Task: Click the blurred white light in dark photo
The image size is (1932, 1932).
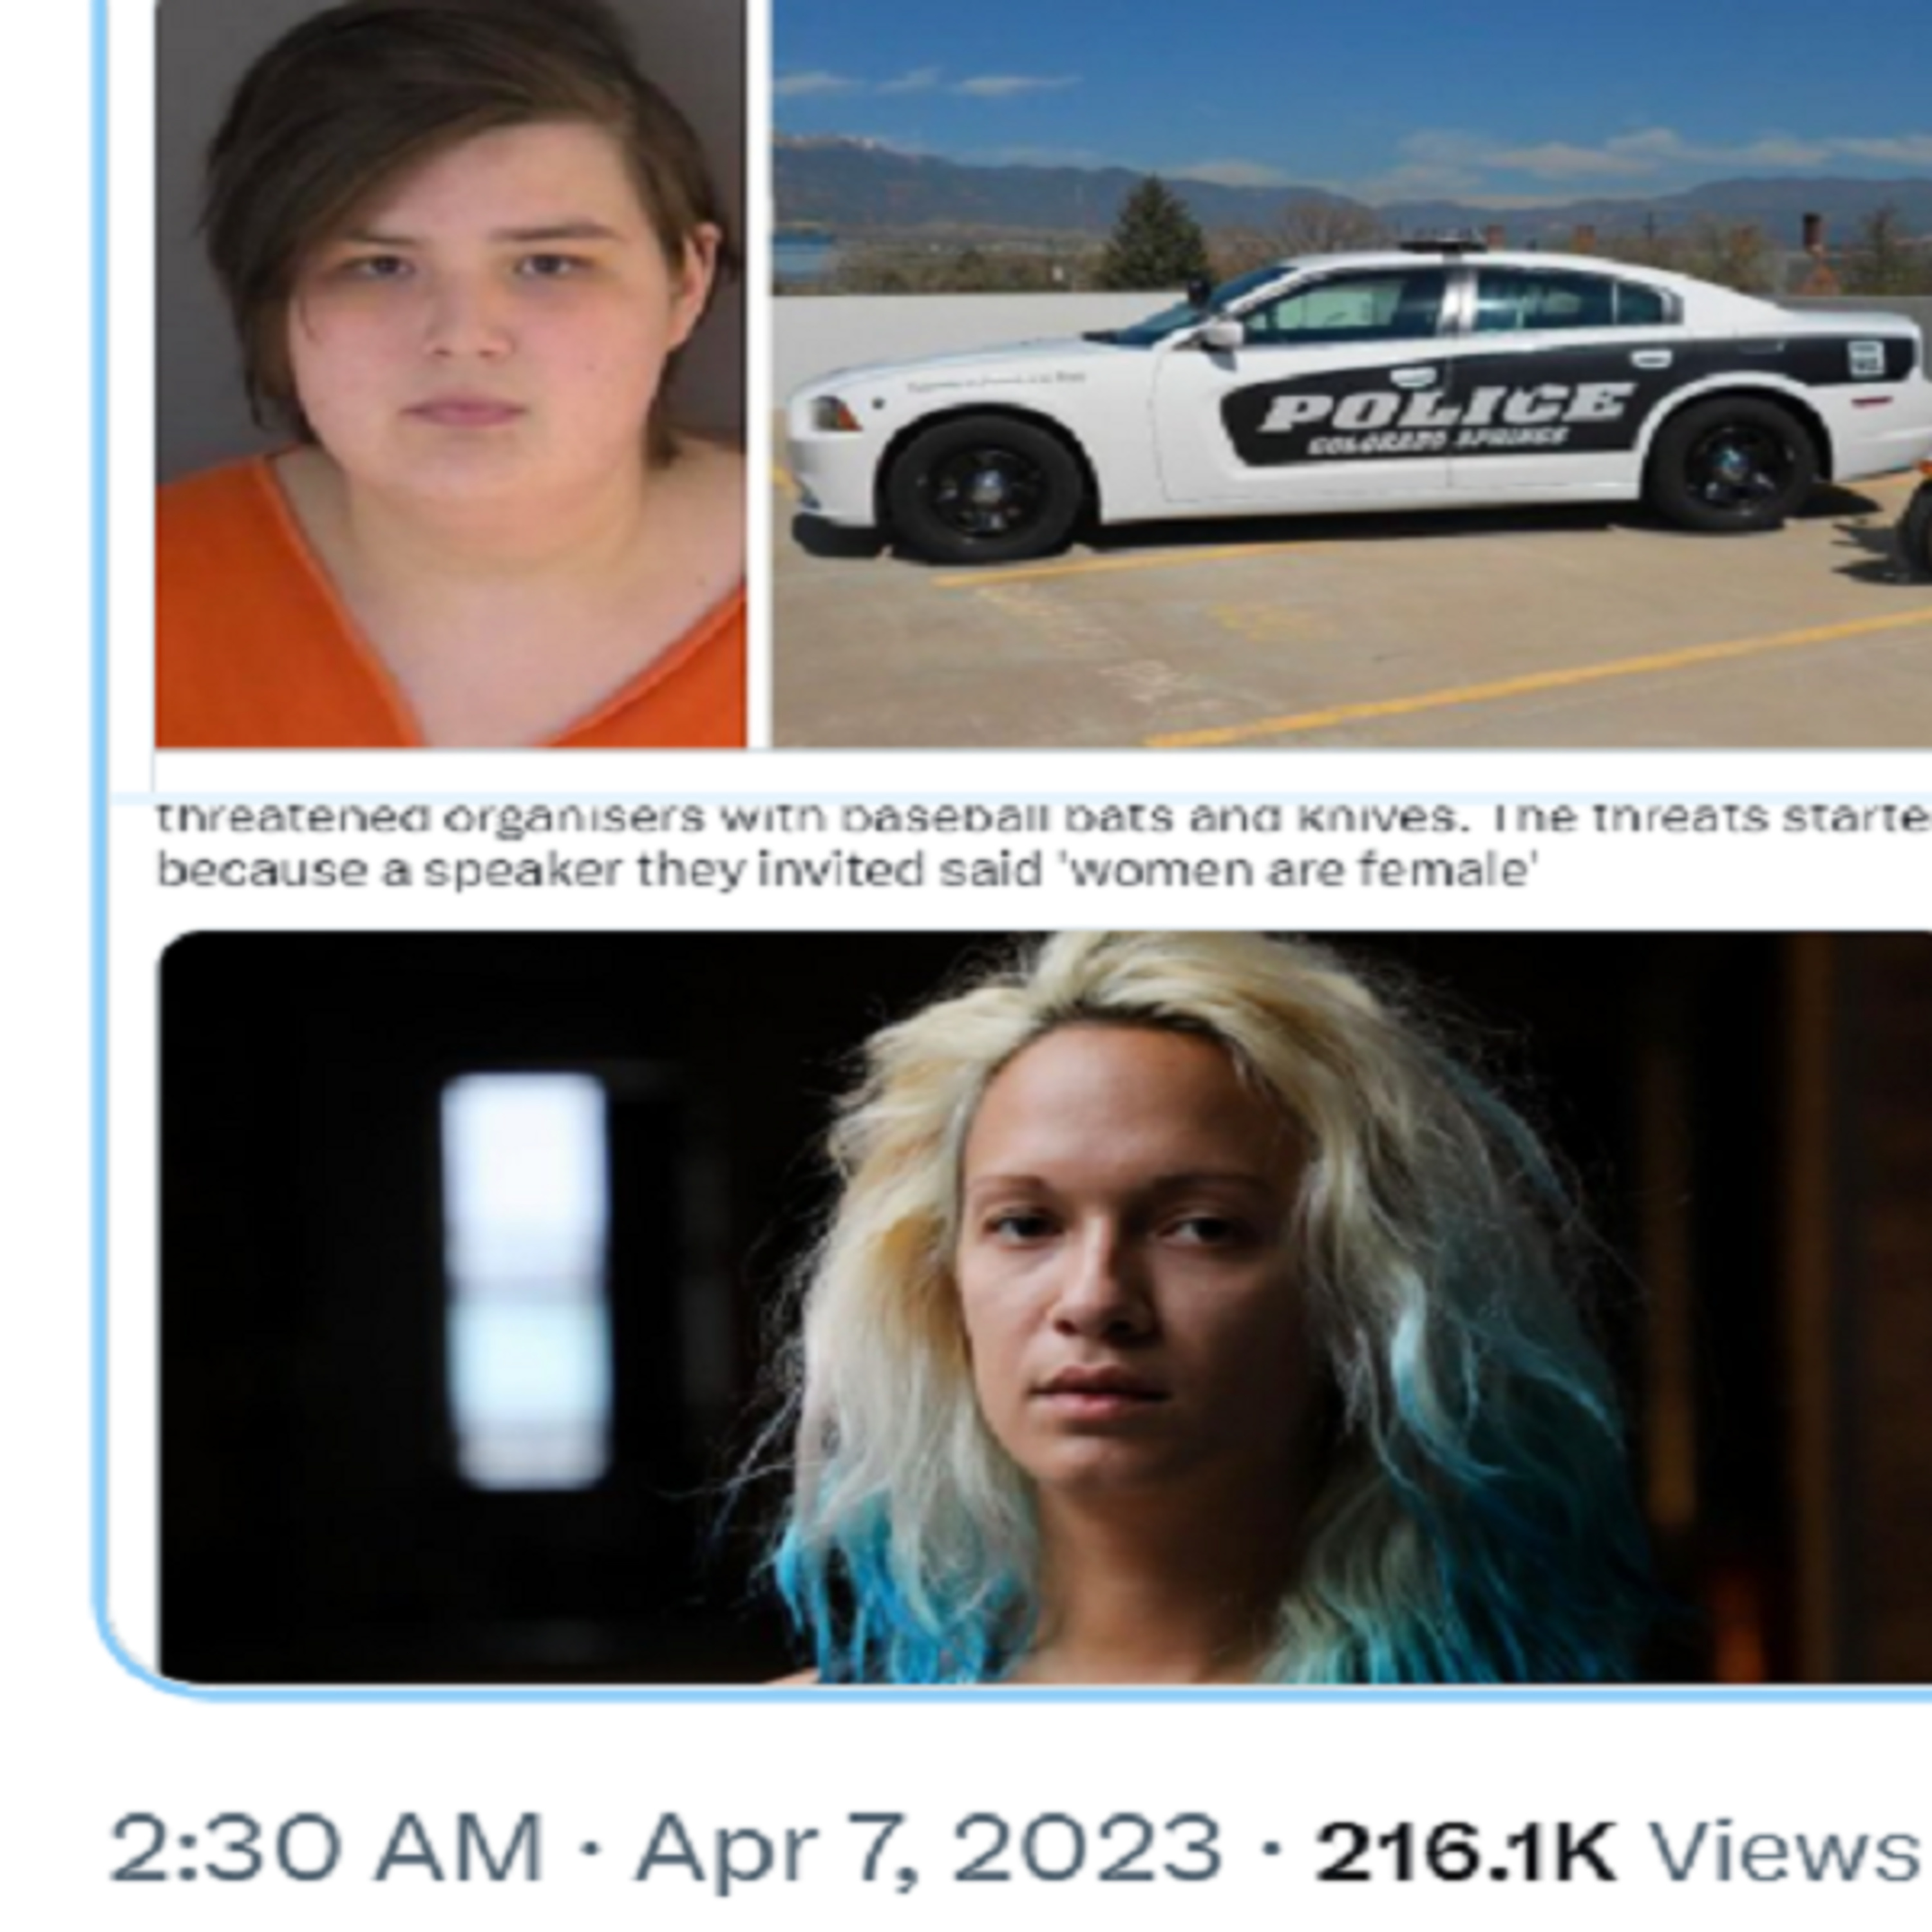Action: (526, 1280)
